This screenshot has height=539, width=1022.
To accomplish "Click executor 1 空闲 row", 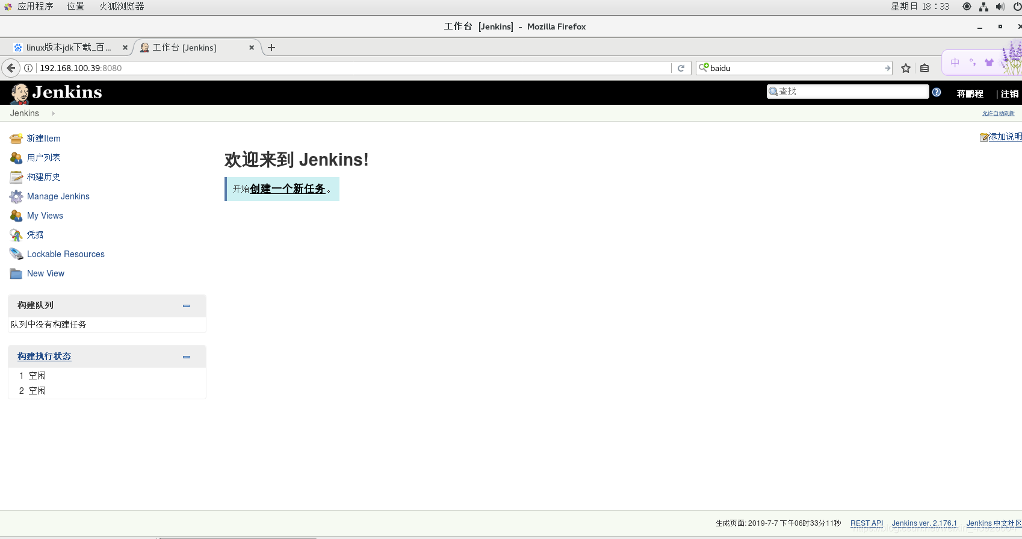I will pyautogui.click(x=107, y=376).
